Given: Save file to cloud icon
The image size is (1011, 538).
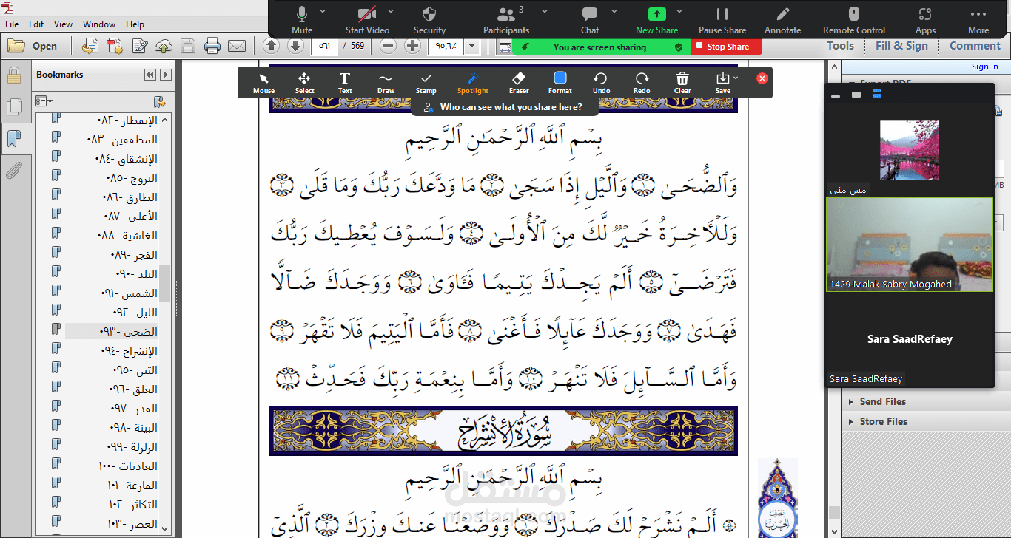Looking at the screenshot, I should click(x=164, y=46).
